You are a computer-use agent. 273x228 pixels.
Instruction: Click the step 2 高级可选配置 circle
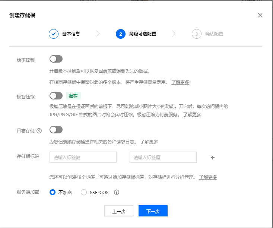coord(120,34)
